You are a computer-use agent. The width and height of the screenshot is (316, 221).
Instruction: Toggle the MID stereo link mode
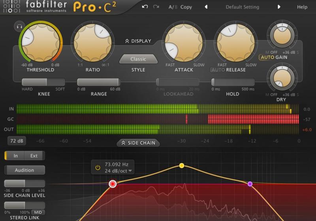38,212
